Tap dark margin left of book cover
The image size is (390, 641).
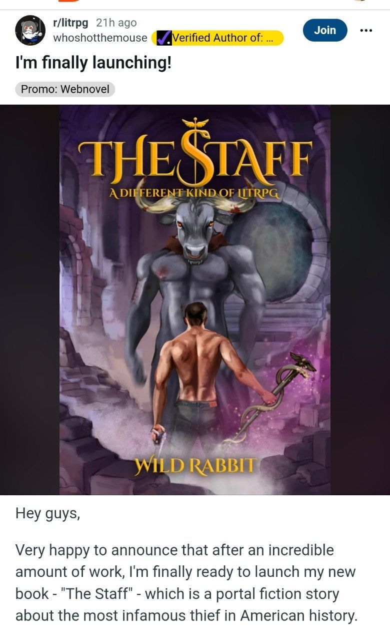coord(29,299)
